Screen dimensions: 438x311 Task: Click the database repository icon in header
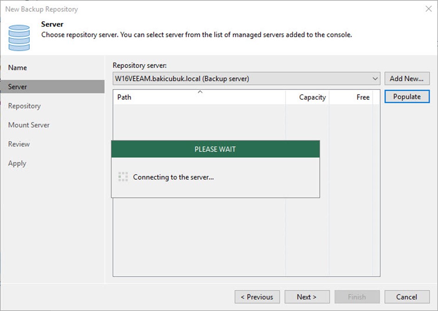[x=19, y=38]
